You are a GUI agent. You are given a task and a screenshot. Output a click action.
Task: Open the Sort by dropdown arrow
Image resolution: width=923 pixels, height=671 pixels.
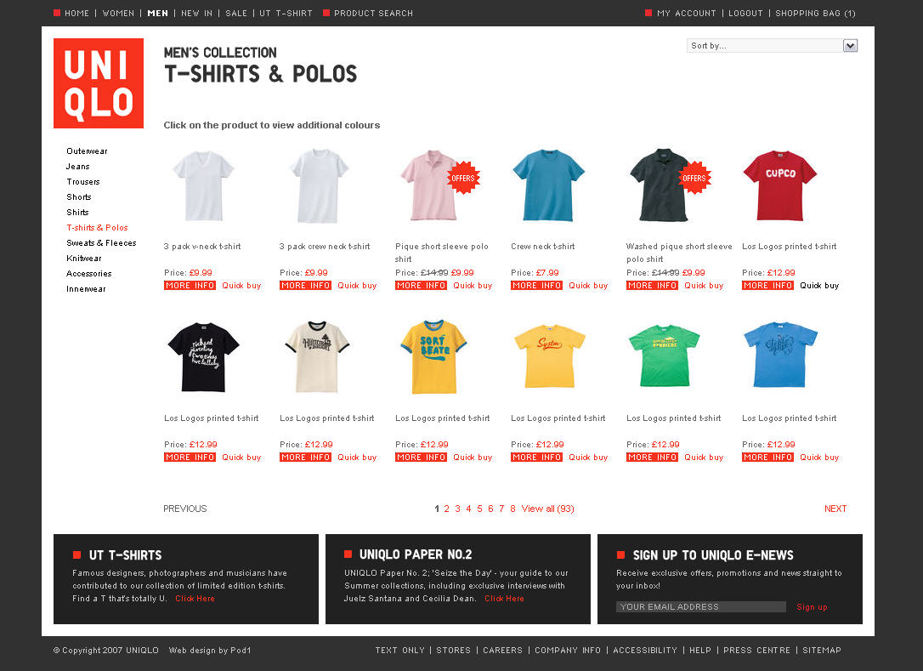pyautogui.click(x=850, y=45)
